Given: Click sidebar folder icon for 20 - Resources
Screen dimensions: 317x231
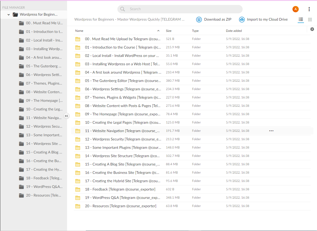Looking at the screenshot, I should pos(21,196).
